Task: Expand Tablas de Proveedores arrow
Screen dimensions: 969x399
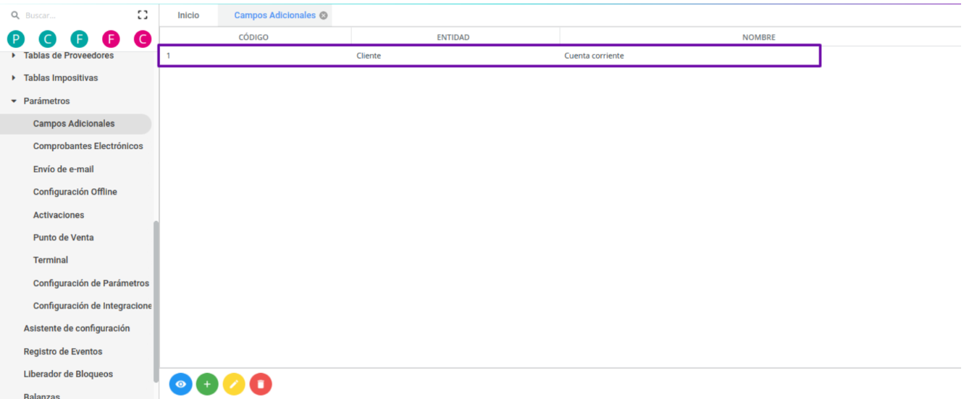Action: pyautogui.click(x=14, y=56)
